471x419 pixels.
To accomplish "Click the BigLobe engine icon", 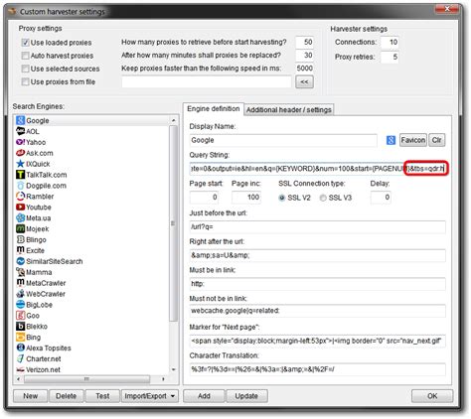I will coord(20,305).
